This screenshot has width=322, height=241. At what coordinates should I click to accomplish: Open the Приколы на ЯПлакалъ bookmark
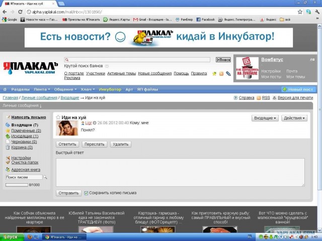(81, 20)
